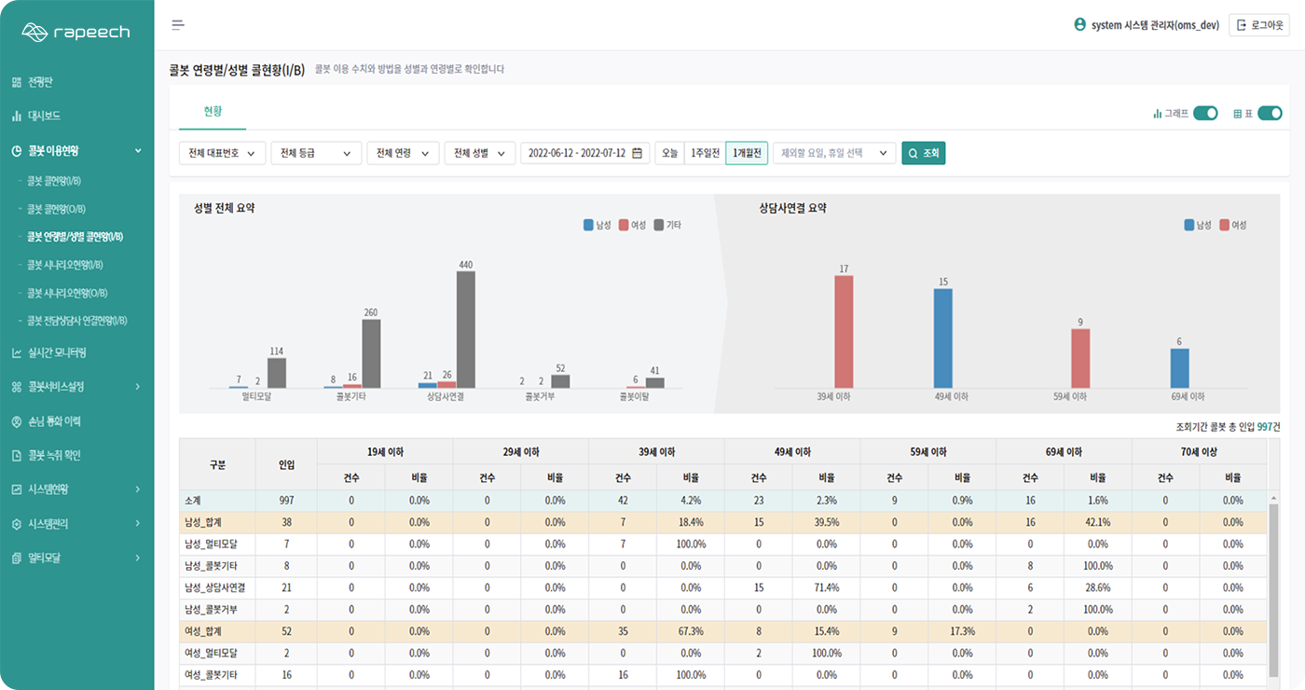The image size is (1305, 690).
Task: Click the 70세 이상 column header in the table
Action: [x=1199, y=451]
